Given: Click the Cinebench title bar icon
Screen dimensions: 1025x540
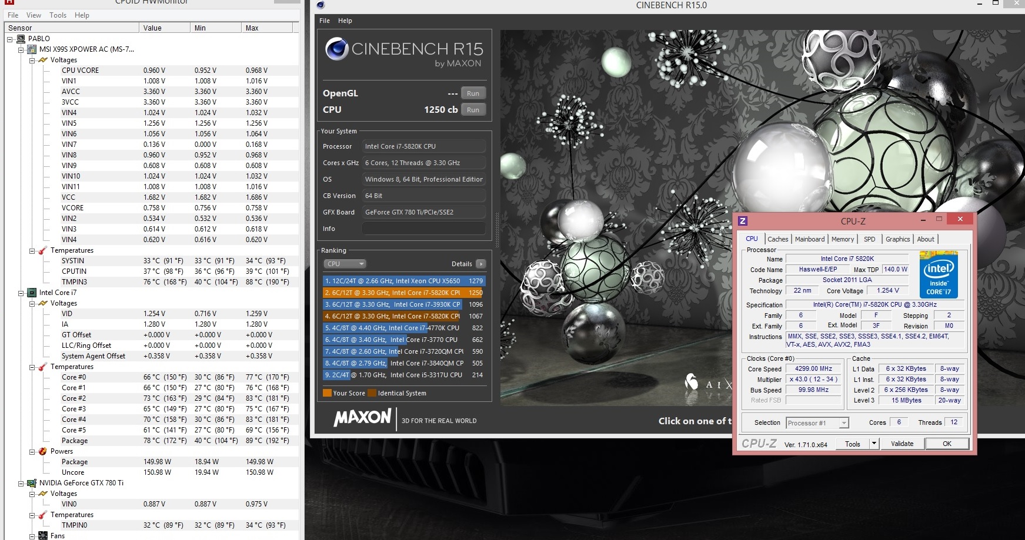Looking at the screenshot, I should 320,5.
